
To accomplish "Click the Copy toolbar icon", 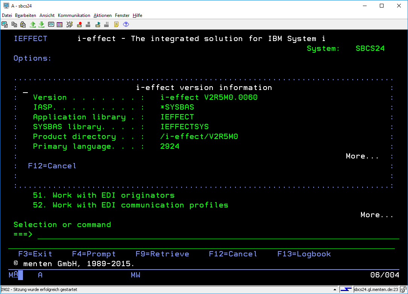I will (x=14, y=24).
